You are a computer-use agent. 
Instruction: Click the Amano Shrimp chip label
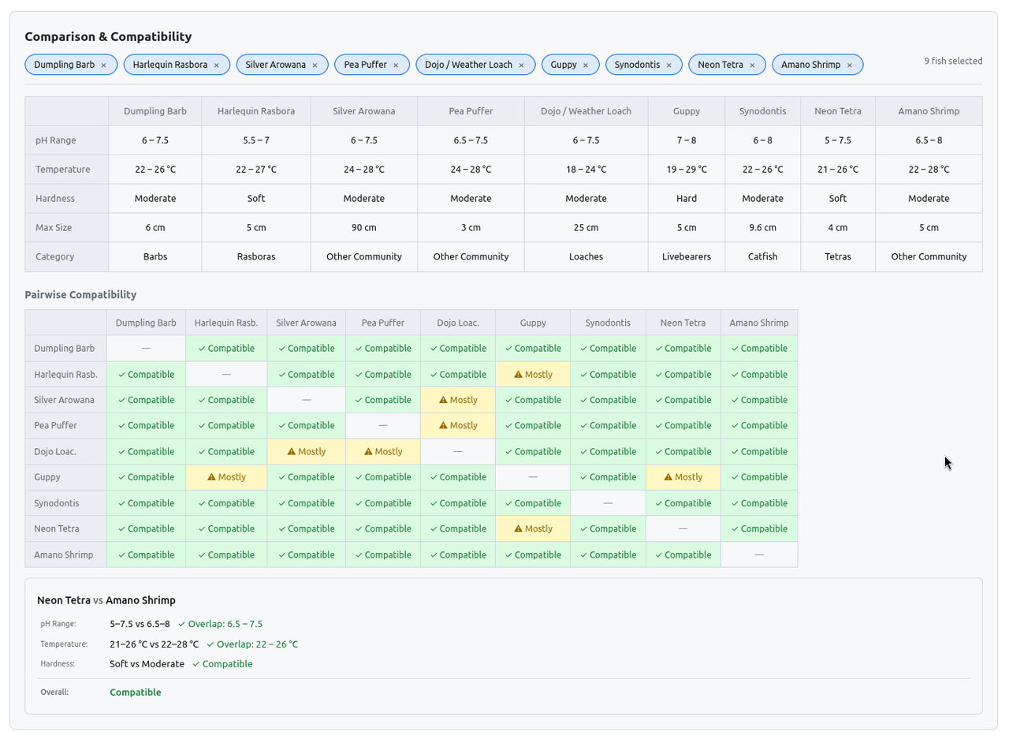[x=811, y=65]
